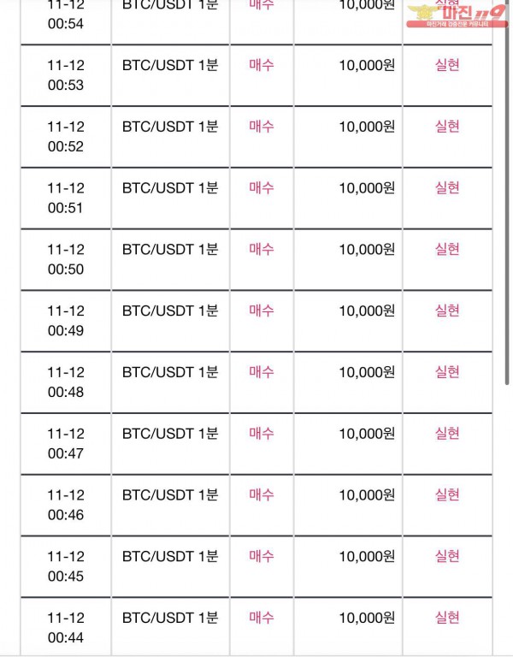Click 매수 in the 00:49 row

coord(262,311)
